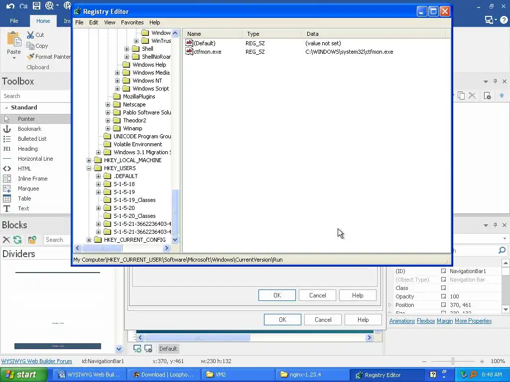Viewport: 510px width, 382px height.
Task: Click the Help question mark icon top right
Action: tap(504, 20)
